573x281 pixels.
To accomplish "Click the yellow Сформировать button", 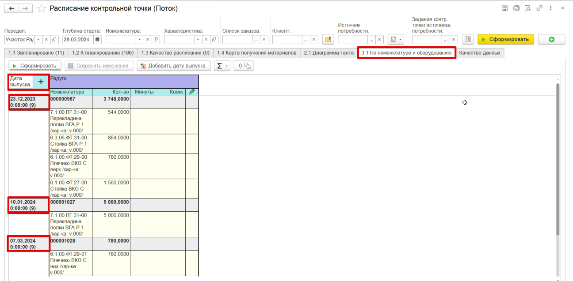I will (x=506, y=39).
